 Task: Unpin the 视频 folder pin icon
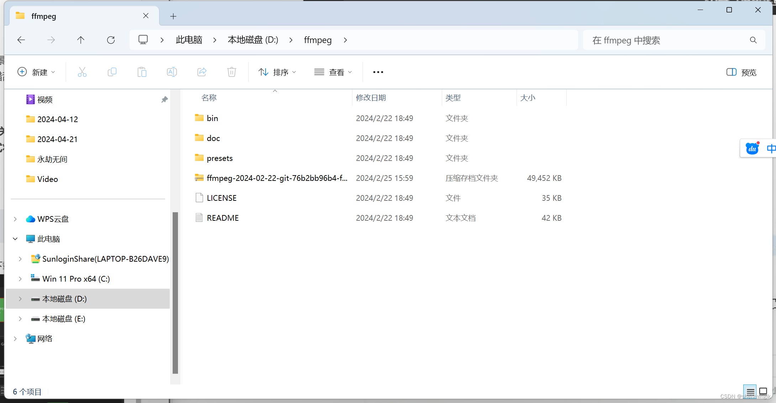[x=164, y=100]
